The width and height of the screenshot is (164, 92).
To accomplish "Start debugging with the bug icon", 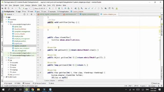I will (x=59, y=8).
